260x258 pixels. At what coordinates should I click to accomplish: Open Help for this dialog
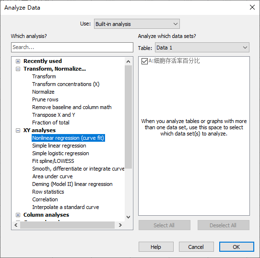click(x=156, y=247)
